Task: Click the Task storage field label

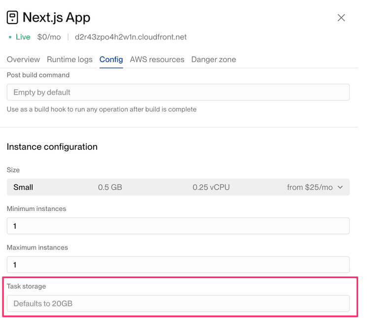Action: pyautogui.click(x=26, y=286)
